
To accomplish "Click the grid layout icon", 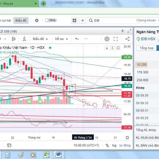I will (74, 20).
